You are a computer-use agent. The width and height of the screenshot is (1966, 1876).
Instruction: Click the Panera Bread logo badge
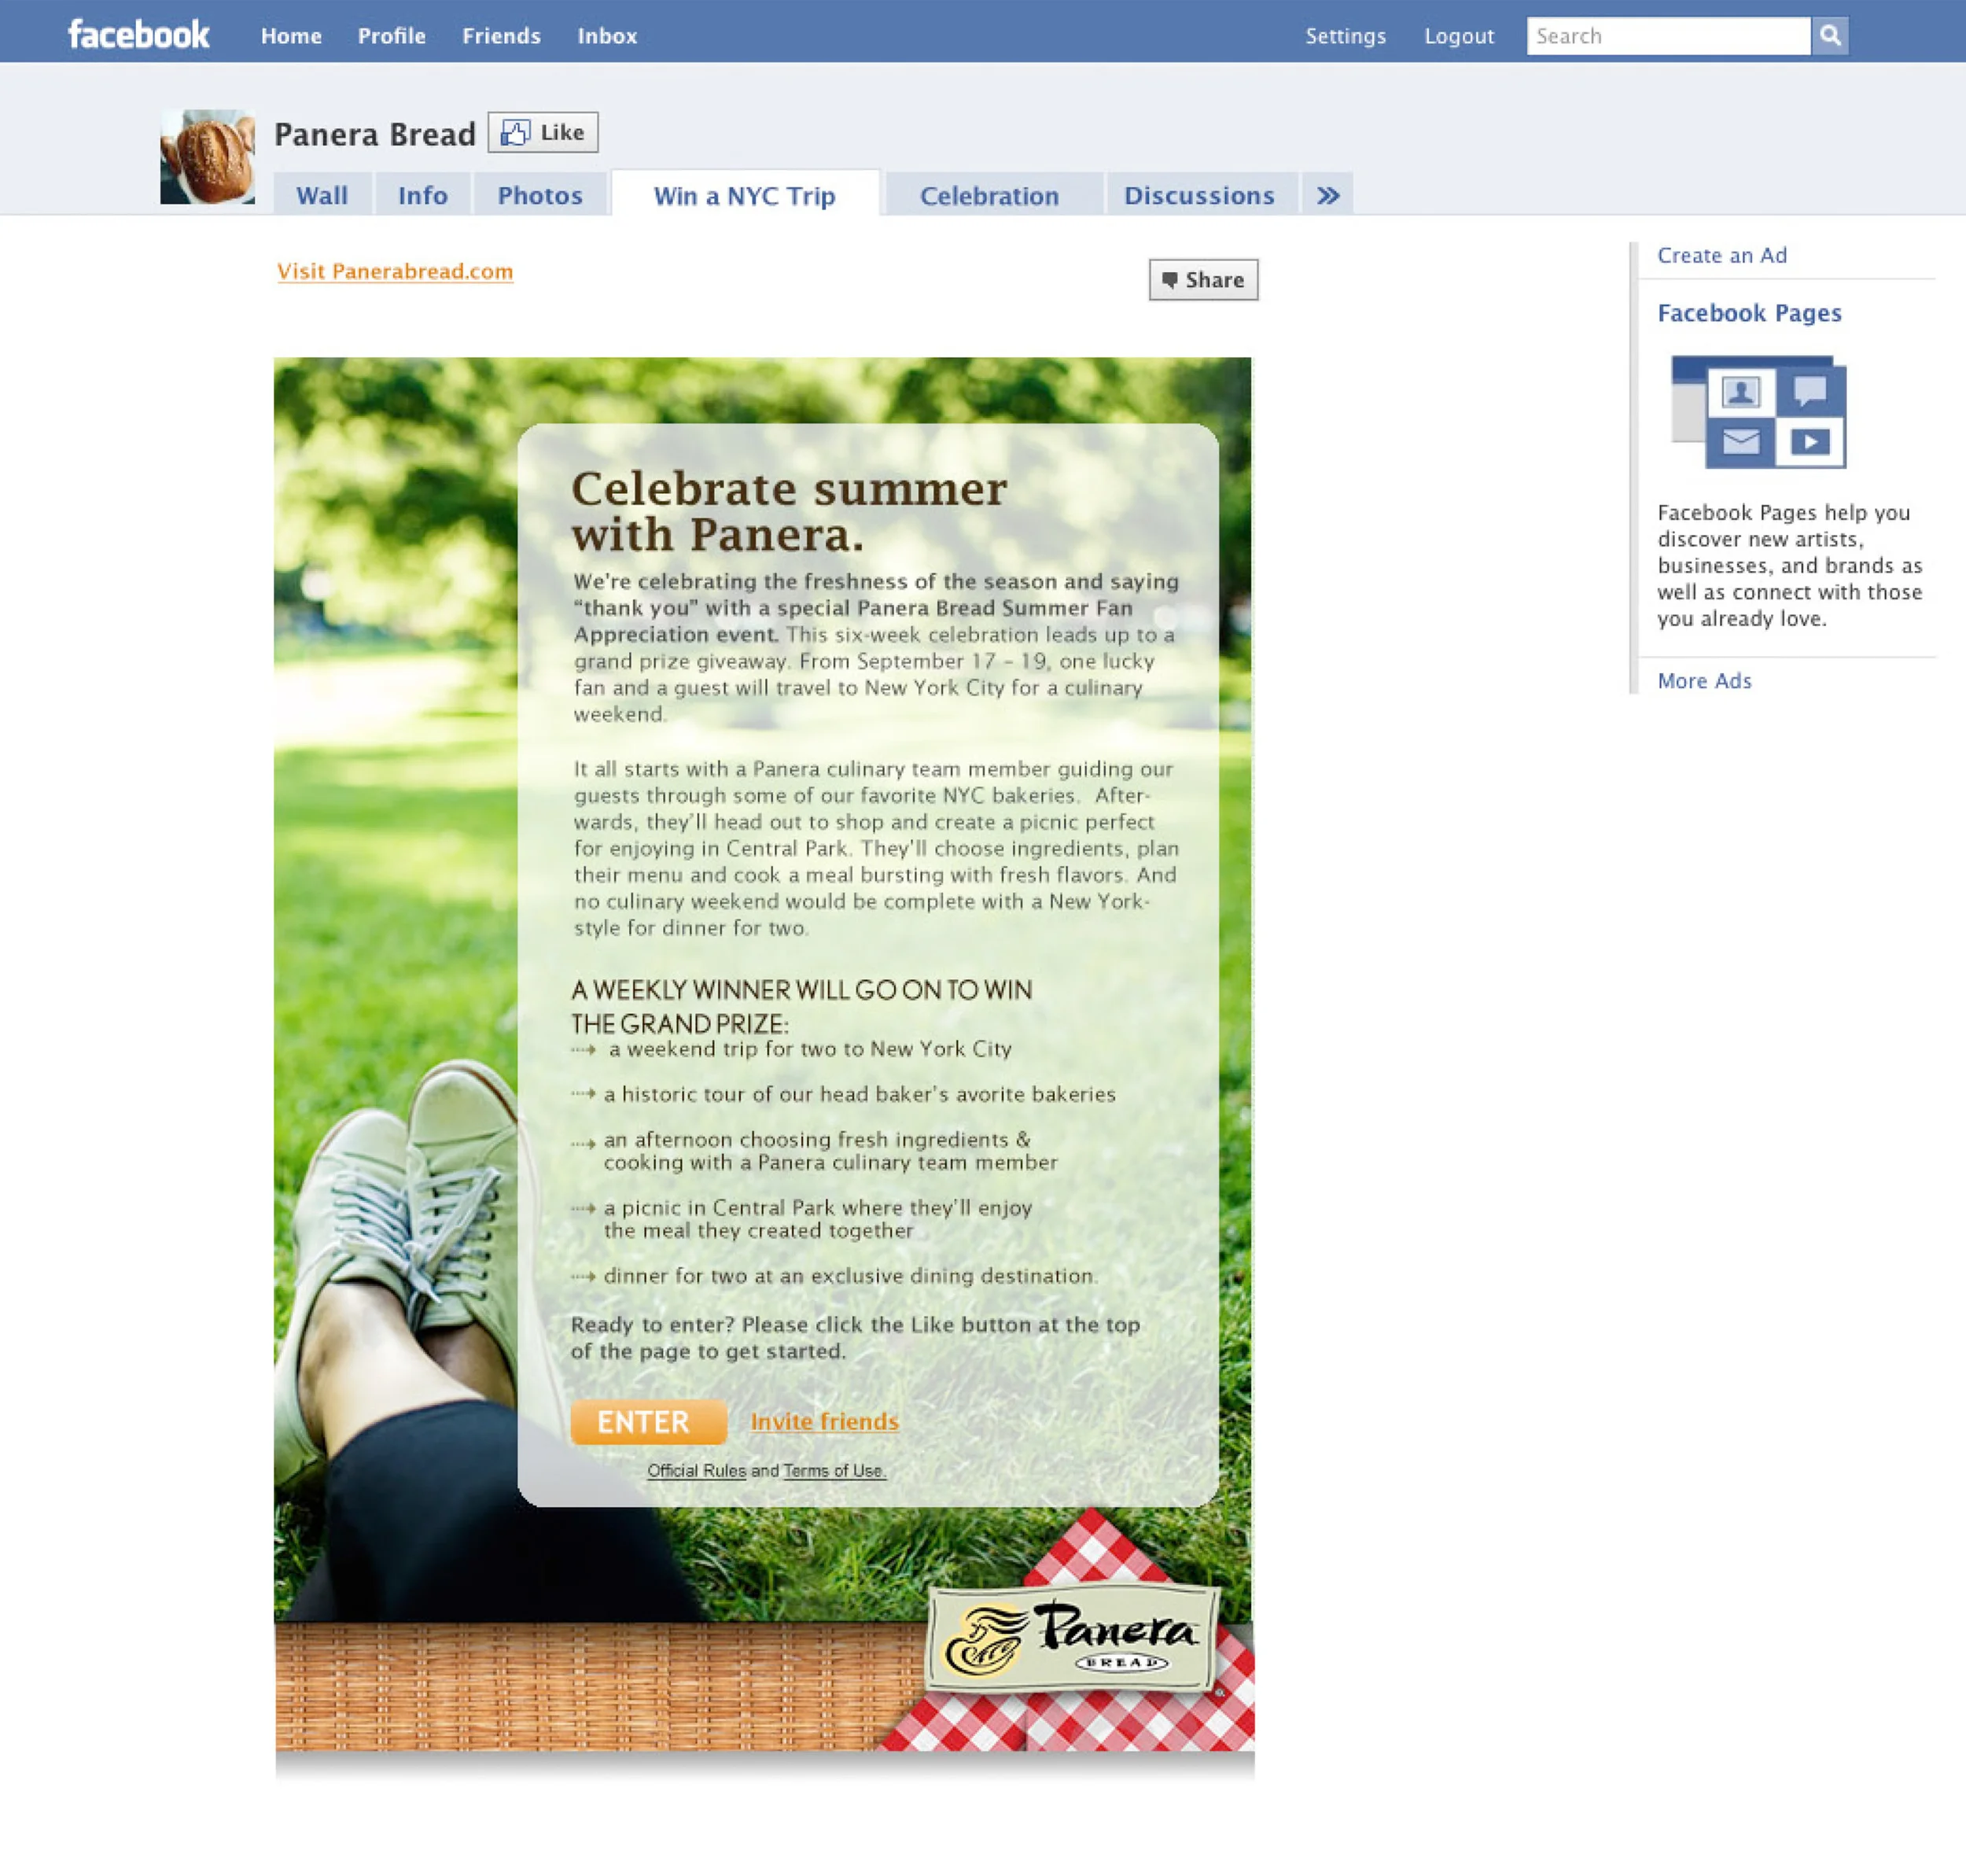(x=1073, y=1638)
